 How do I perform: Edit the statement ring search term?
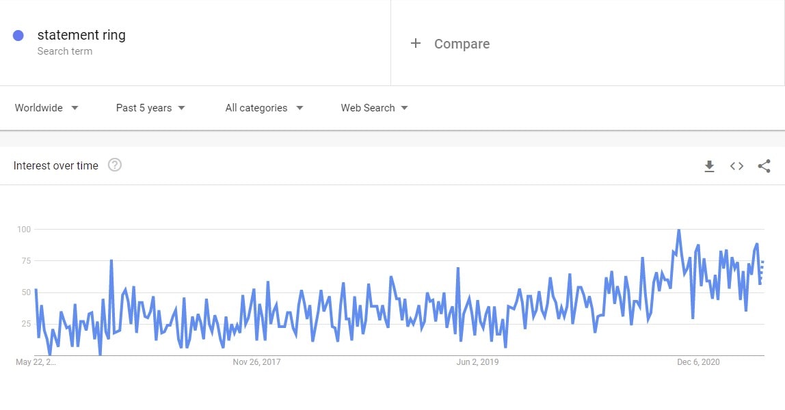pyautogui.click(x=81, y=35)
